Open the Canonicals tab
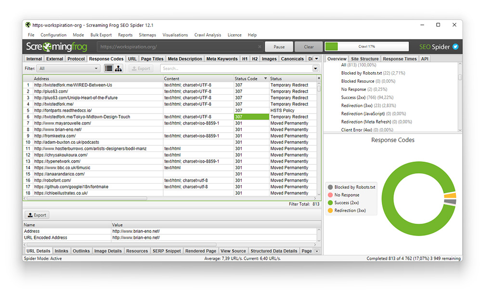Screen dimensions: 493x291 (292, 59)
